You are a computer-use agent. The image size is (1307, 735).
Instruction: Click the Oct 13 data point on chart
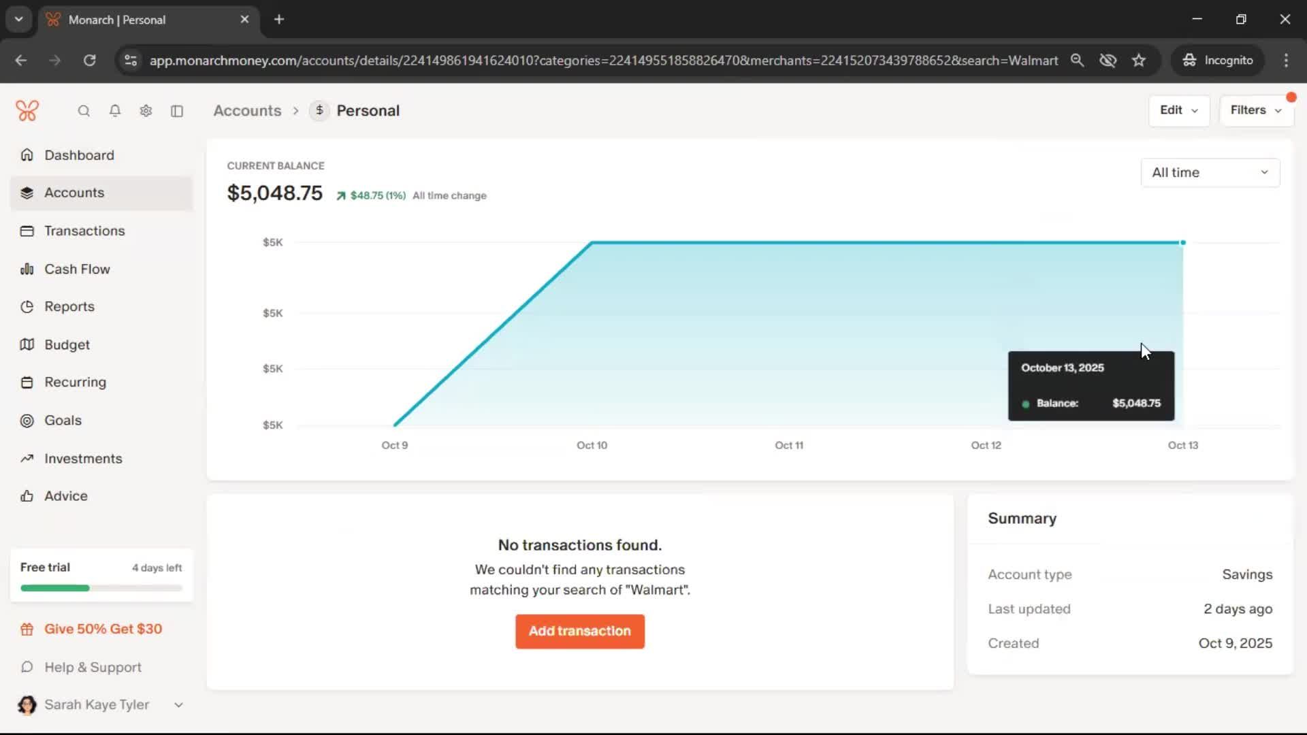[x=1183, y=242]
